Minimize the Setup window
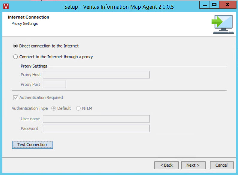 click(x=204, y=5)
